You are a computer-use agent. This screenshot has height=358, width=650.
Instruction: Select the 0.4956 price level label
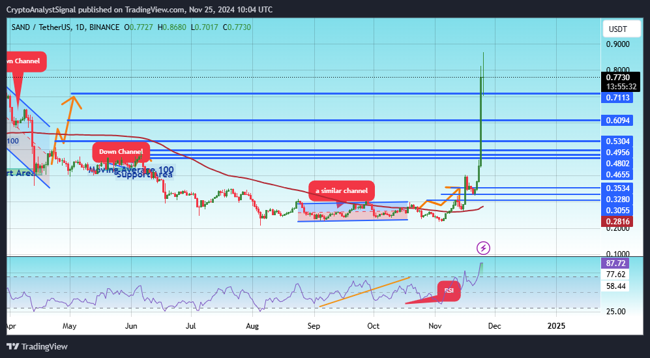[617, 153]
